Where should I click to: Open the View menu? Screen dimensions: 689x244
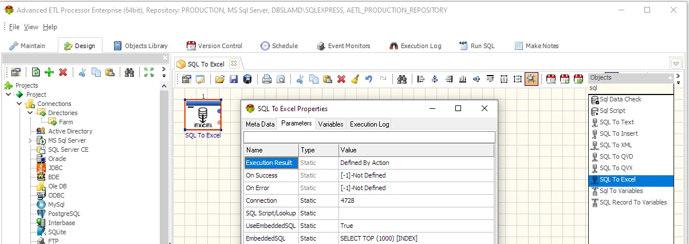31,27
